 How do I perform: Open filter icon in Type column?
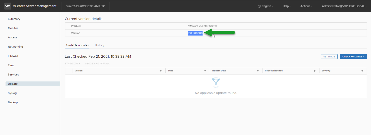pos(205,71)
